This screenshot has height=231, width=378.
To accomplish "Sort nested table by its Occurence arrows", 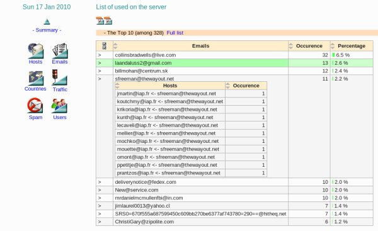I will click(228, 86).
